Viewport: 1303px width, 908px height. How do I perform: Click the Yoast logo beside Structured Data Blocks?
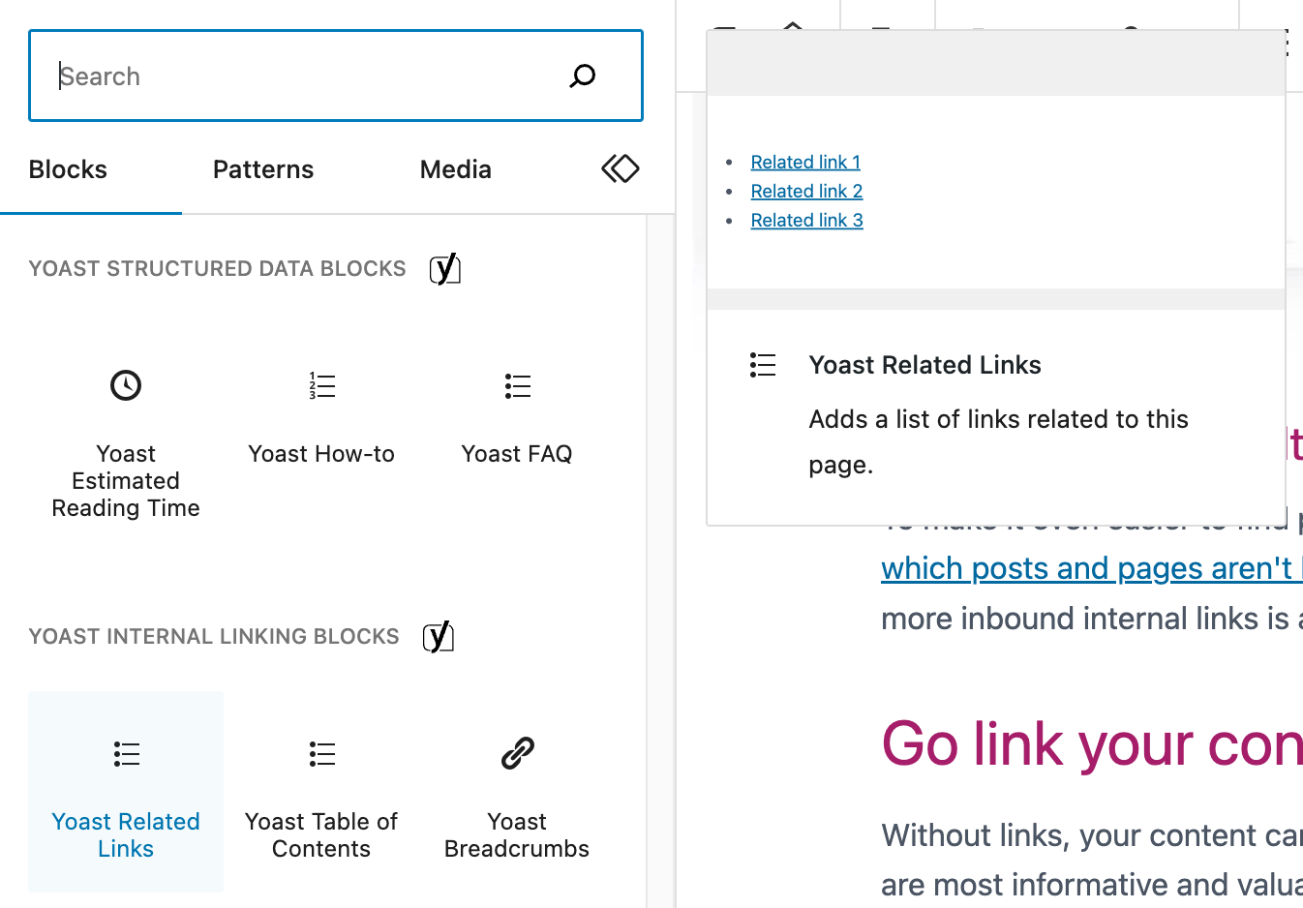tap(444, 268)
